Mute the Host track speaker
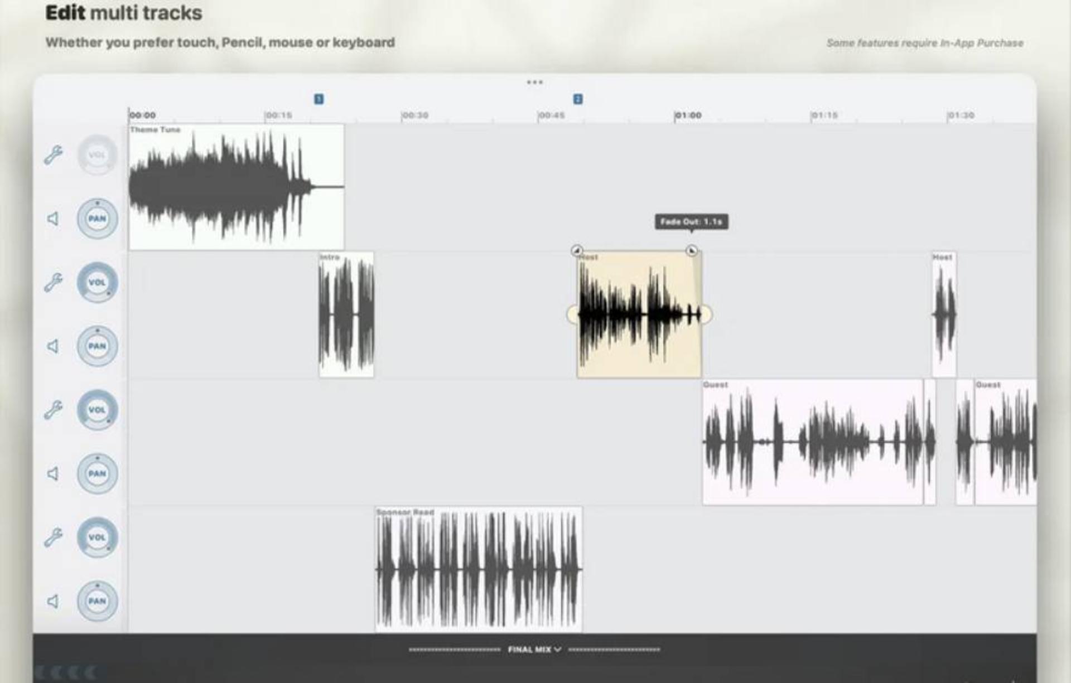The width and height of the screenshot is (1071, 683). click(x=53, y=346)
